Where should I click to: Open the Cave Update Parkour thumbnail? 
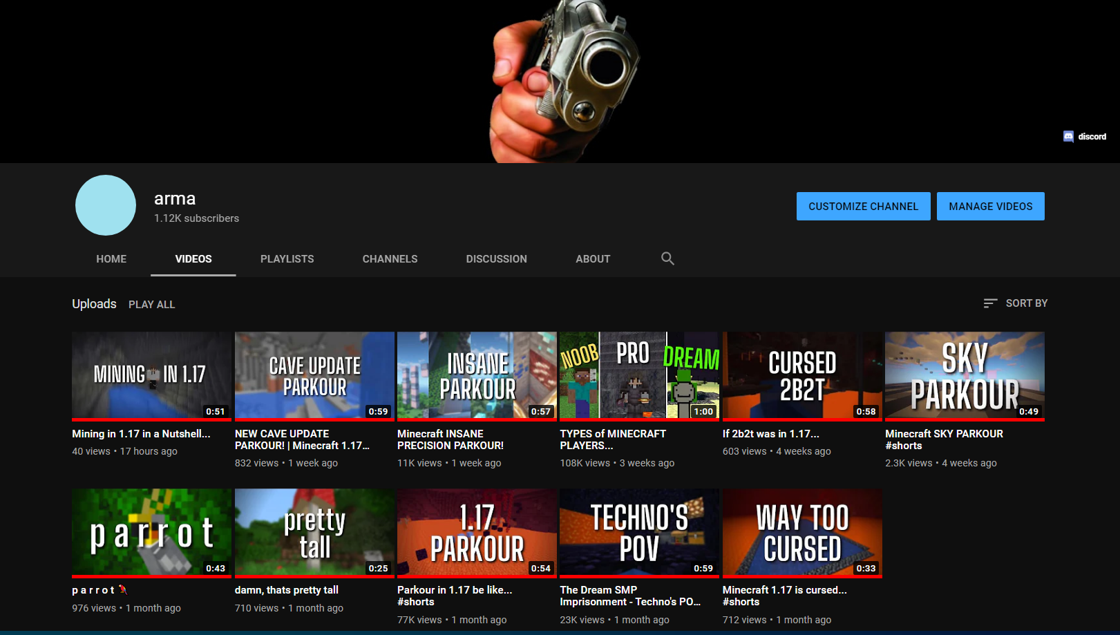[x=314, y=376]
